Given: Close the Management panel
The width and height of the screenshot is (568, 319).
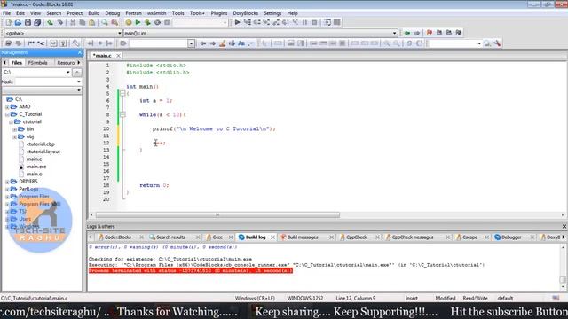Looking at the screenshot, I should click(80, 52).
